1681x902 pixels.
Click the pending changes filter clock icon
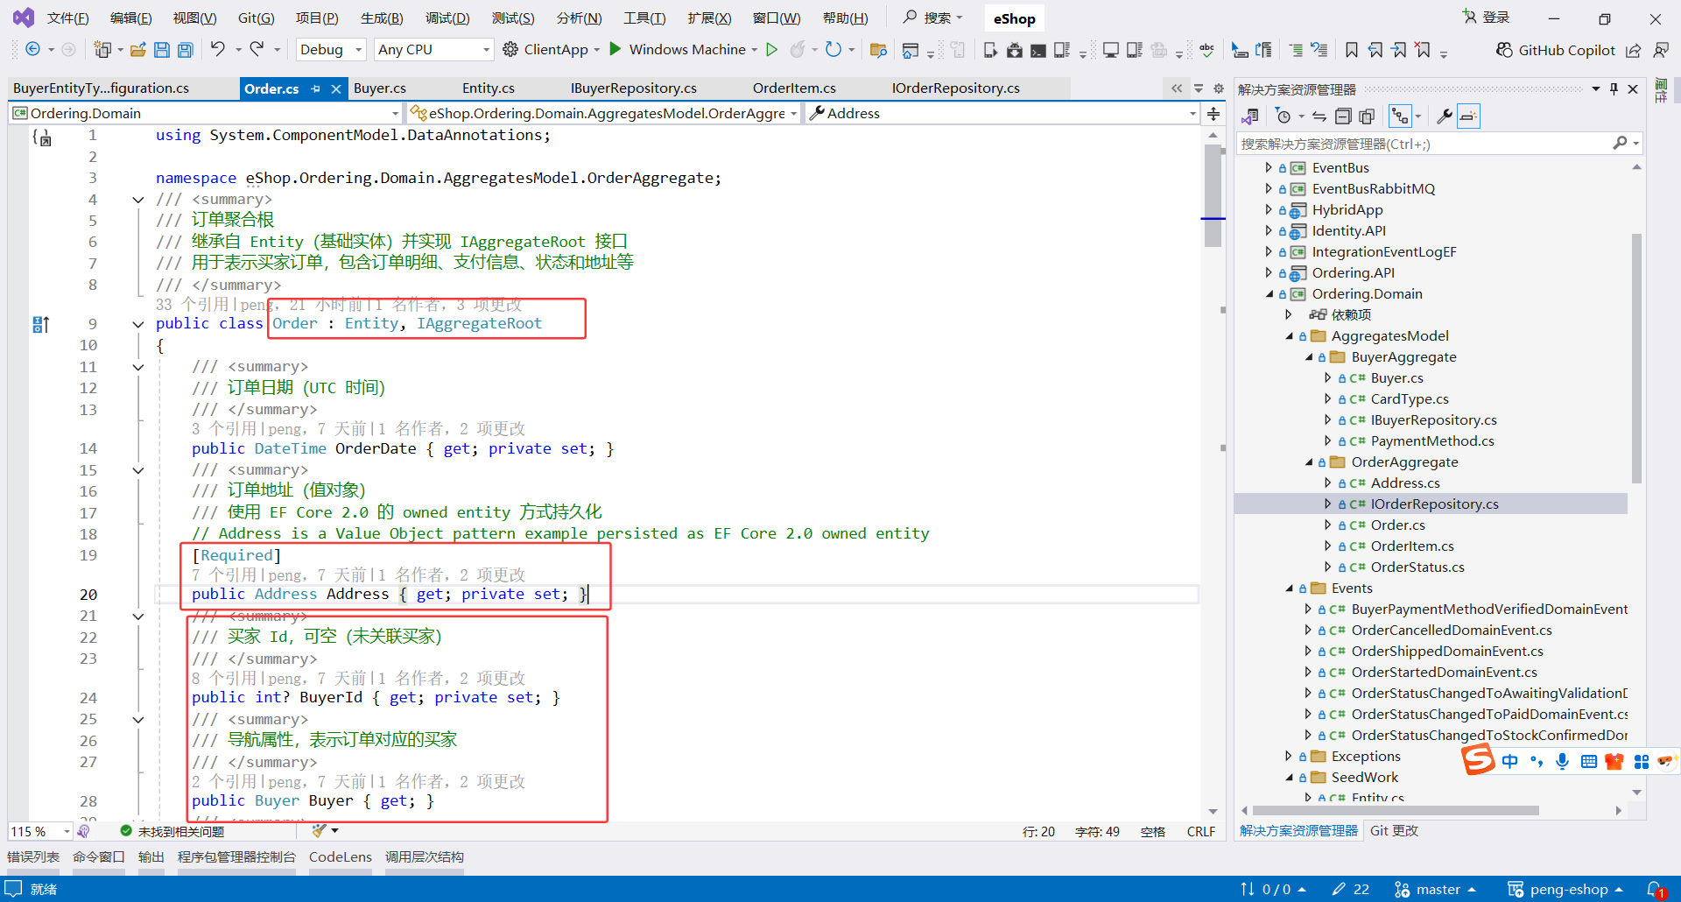pyautogui.click(x=1284, y=116)
